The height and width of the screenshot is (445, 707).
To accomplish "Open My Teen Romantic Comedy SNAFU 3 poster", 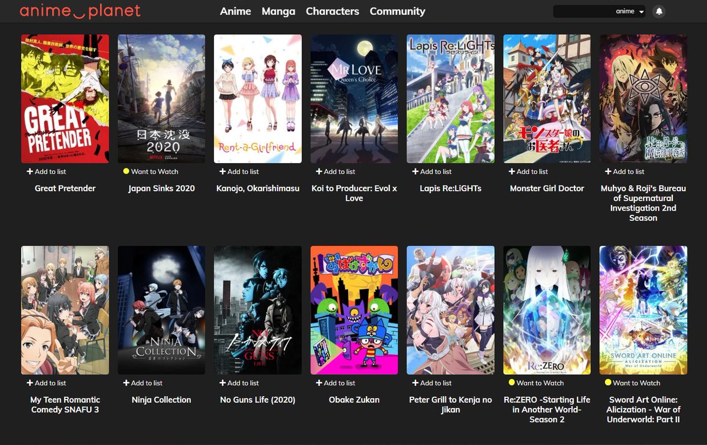I will [x=65, y=310].
